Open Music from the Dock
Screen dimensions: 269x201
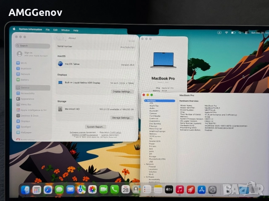pos(180,190)
